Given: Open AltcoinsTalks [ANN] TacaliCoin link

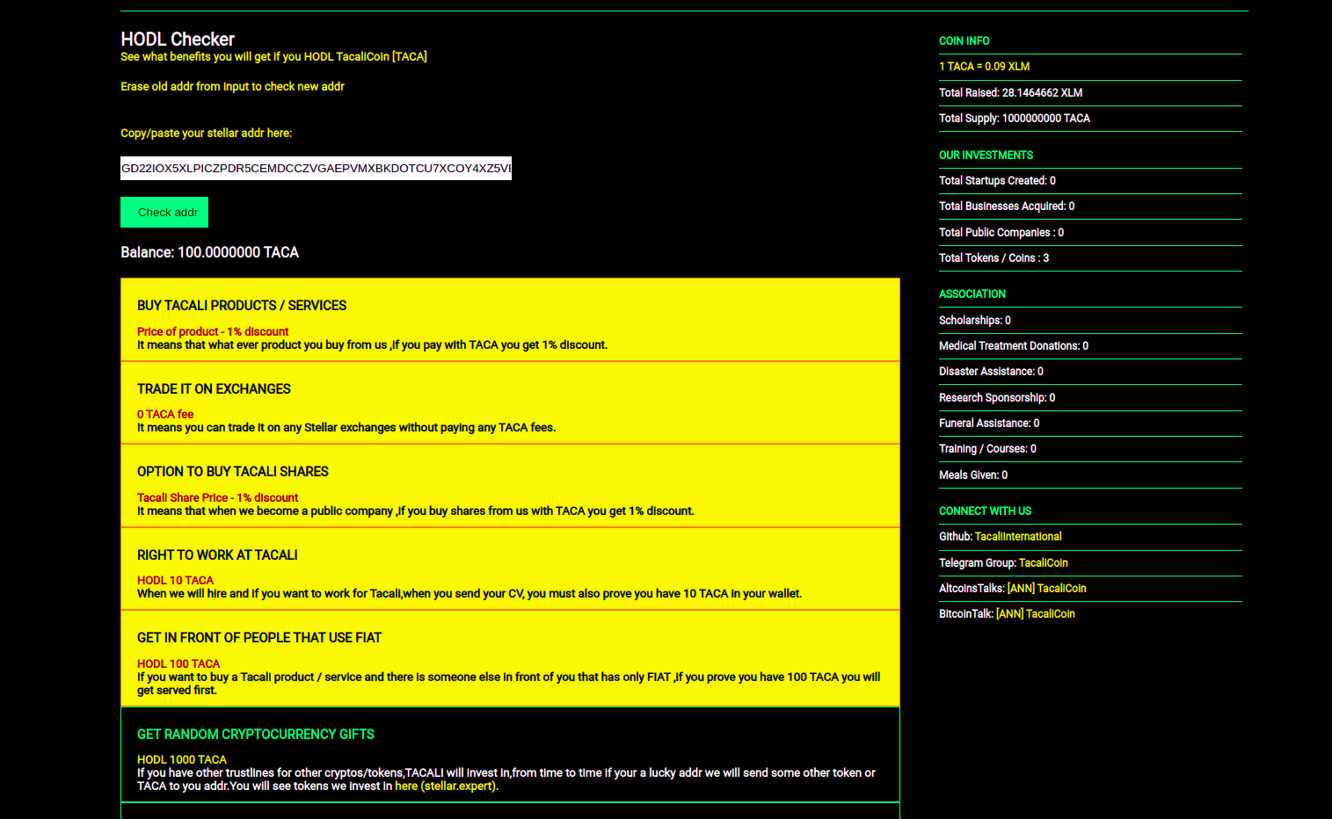Looking at the screenshot, I should (x=1046, y=588).
